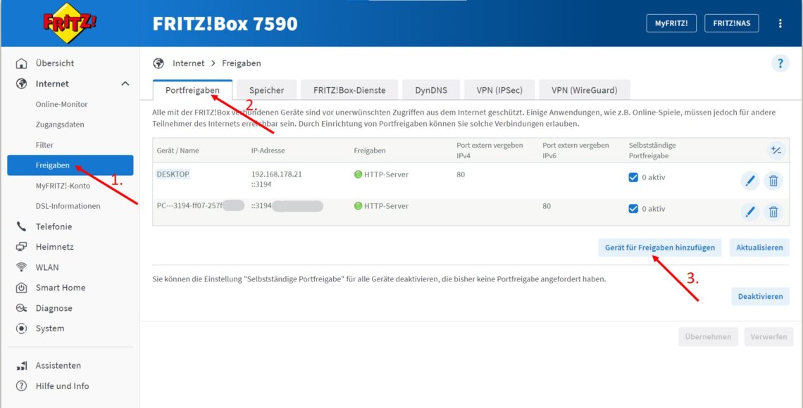Open the MyFRITZ! button in header
This screenshot has width=803, height=408.
point(671,23)
